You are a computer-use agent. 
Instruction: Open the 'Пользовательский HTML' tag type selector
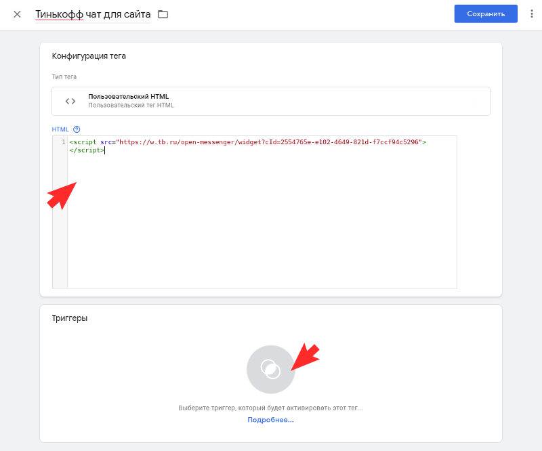(x=270, y=101)
